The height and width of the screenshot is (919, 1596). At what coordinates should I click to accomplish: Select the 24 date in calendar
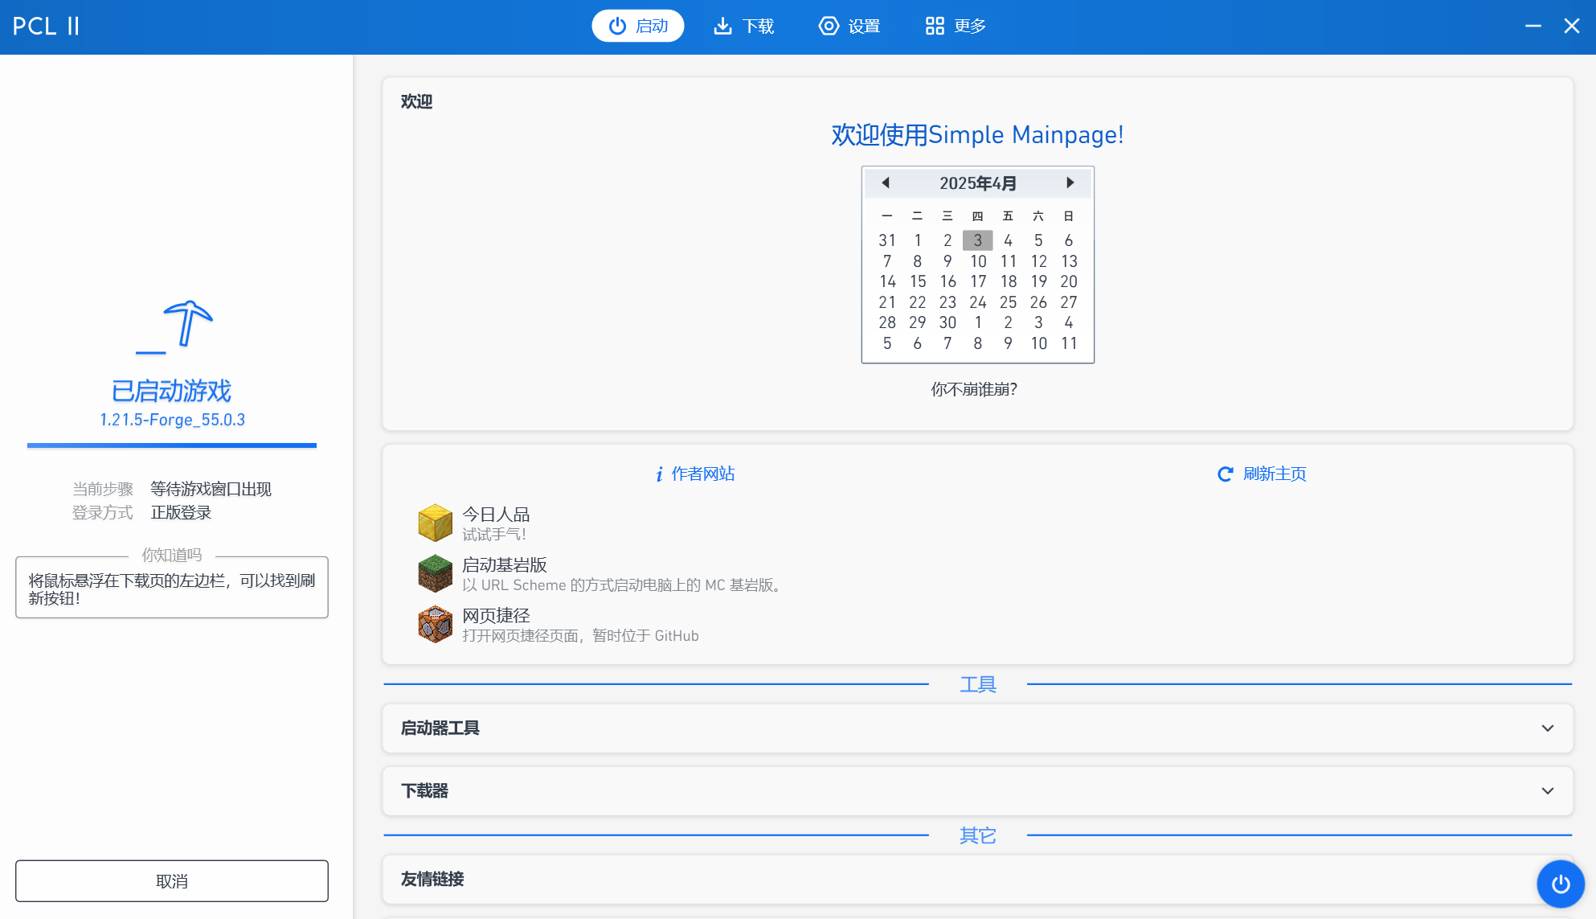978,302
